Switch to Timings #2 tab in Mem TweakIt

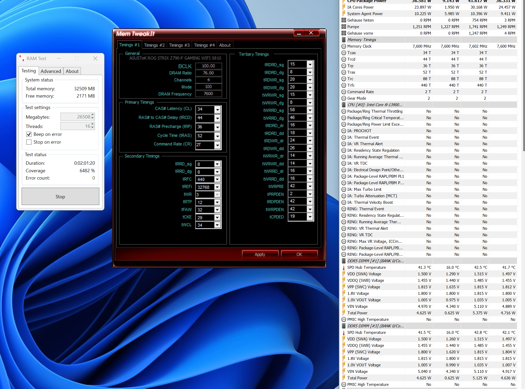pyautogui.click(x=154, y=45)
